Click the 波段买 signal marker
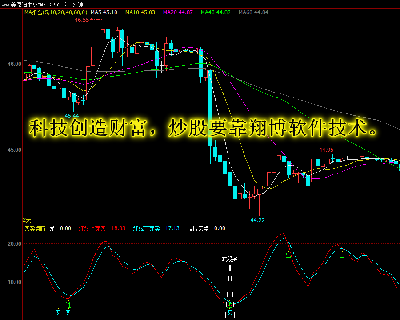400x320 pixels. click(229, 259)
